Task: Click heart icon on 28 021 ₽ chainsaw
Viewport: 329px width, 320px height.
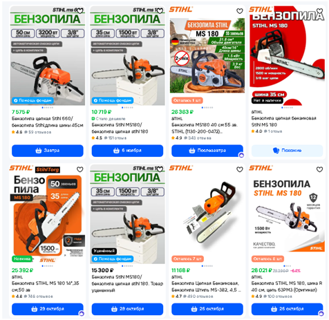Action: (x=319, y=169)
